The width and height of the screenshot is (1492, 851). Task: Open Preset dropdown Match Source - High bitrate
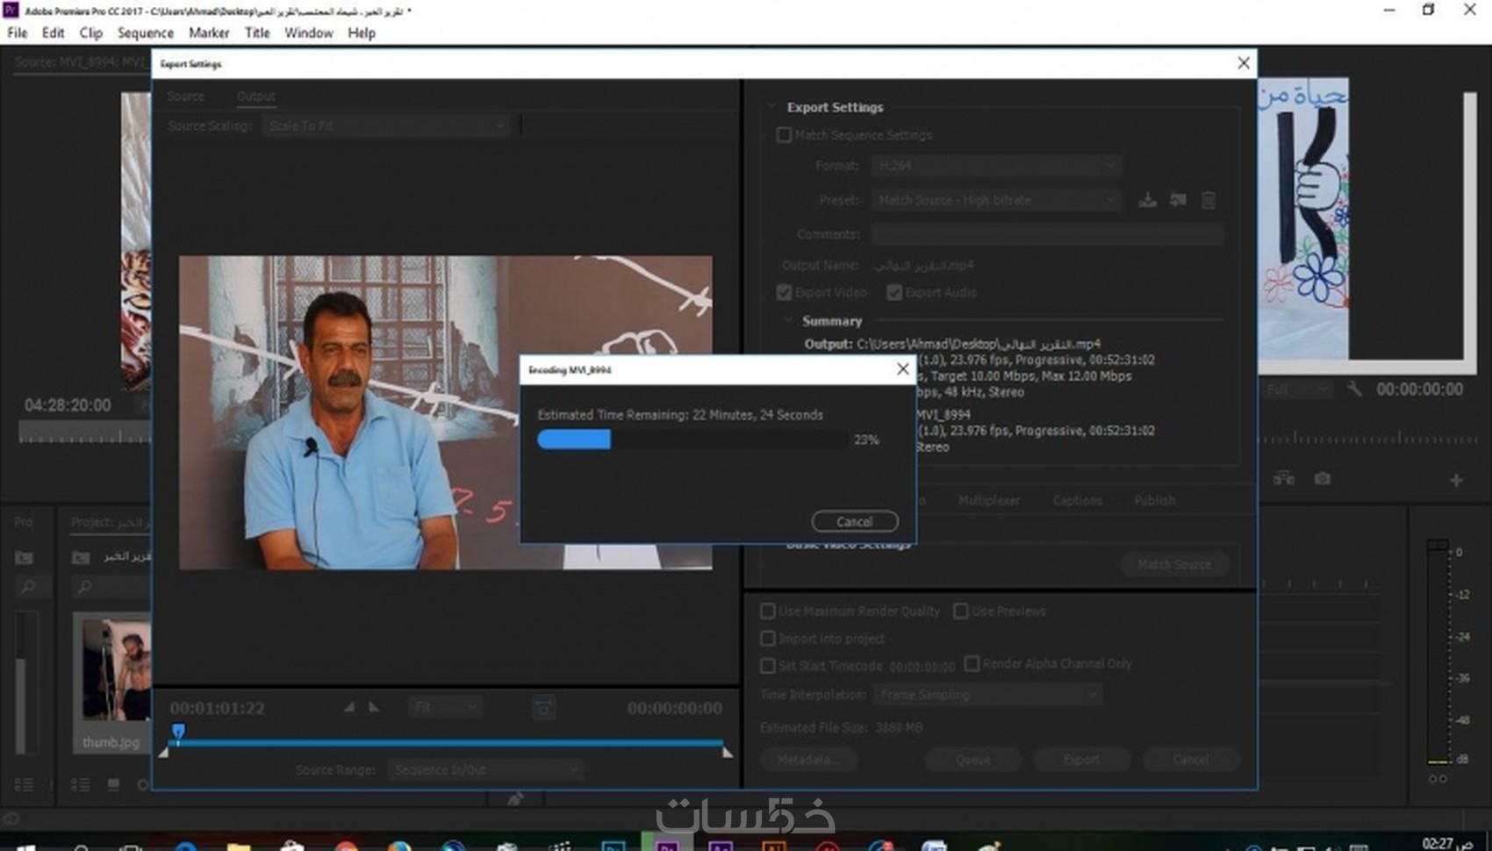(996, 200)
